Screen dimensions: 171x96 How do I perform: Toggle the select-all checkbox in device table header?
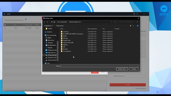(5, 25)
